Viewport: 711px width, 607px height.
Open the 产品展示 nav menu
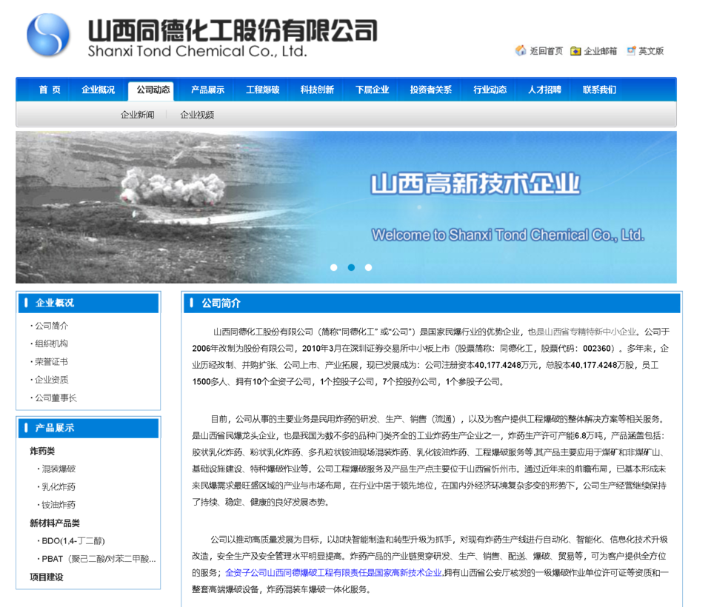click(x=207, y=90)
